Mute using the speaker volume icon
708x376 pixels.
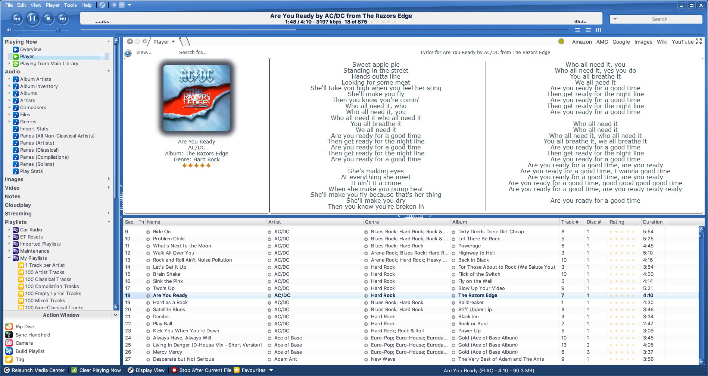click(9, 30)
